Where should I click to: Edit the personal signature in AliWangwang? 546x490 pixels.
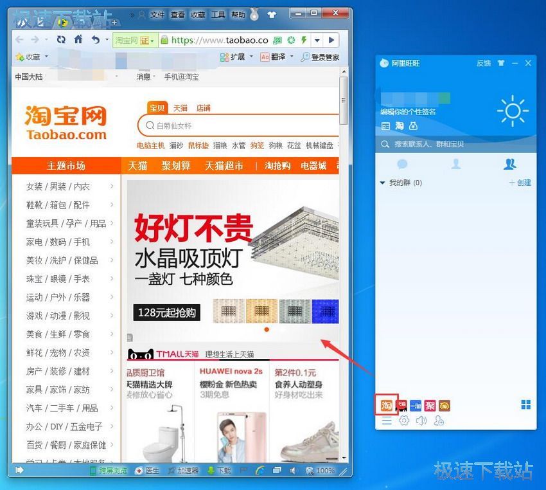[x=408, y=111]
